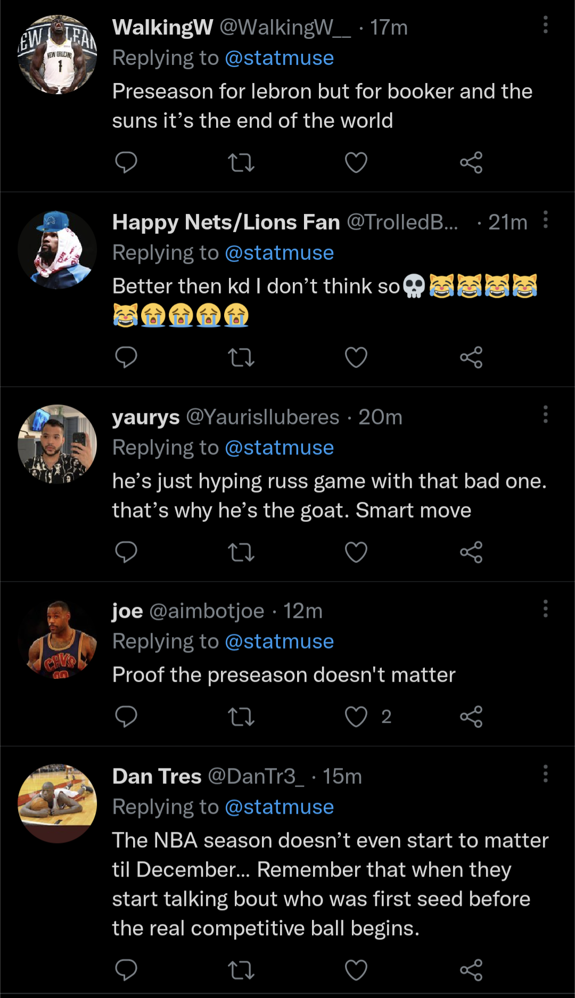Share yaurys's tweet about russ
Screen dimensions: 575x998
click(471, 552)
